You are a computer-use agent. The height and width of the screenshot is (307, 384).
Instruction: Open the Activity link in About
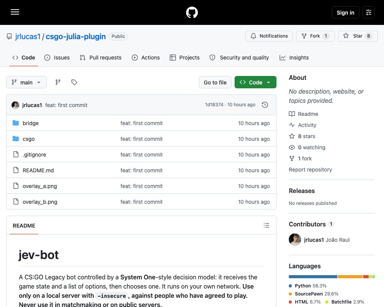click(x=303, y=125)
